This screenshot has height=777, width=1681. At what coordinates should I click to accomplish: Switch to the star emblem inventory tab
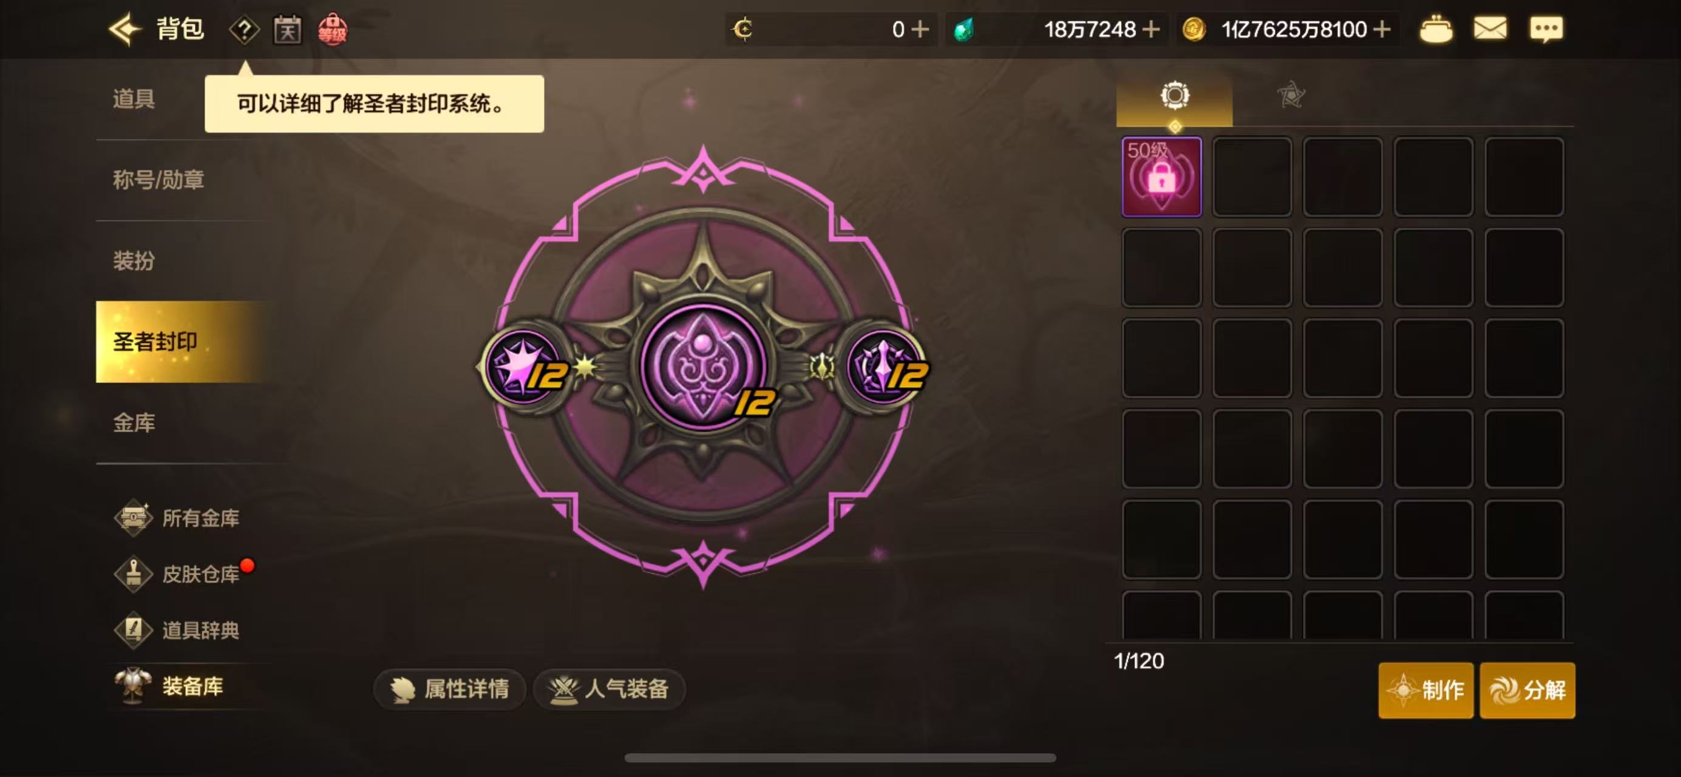(1290, 95)
